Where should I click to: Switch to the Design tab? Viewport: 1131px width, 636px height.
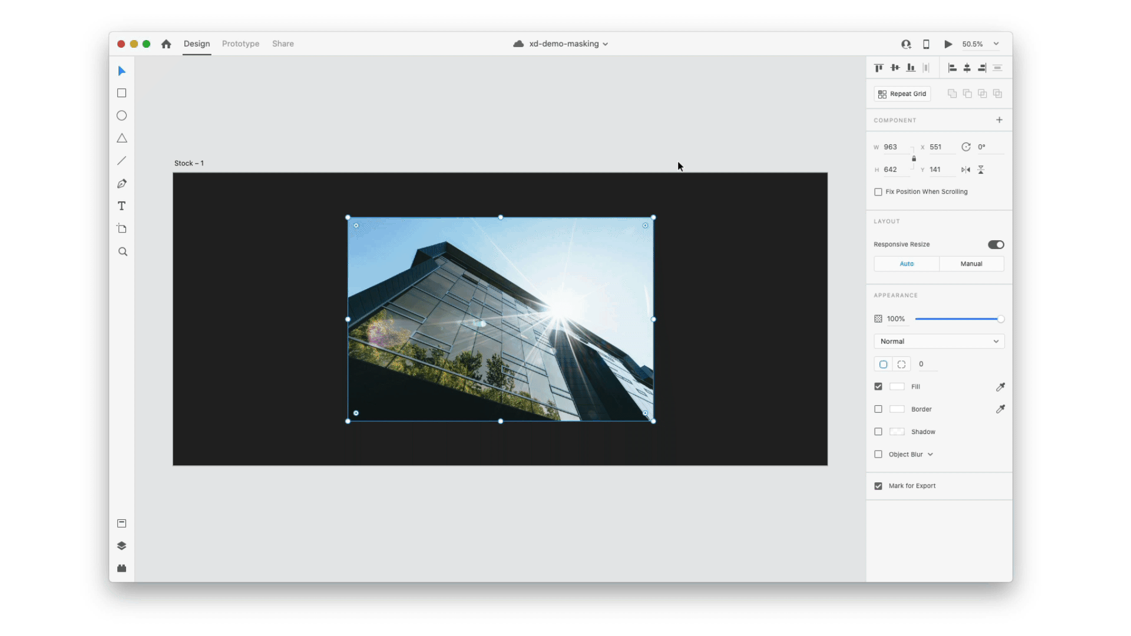[x=196, y=44]
